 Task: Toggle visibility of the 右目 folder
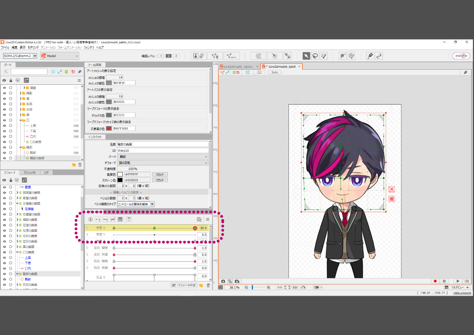click(x=4, y=104)
